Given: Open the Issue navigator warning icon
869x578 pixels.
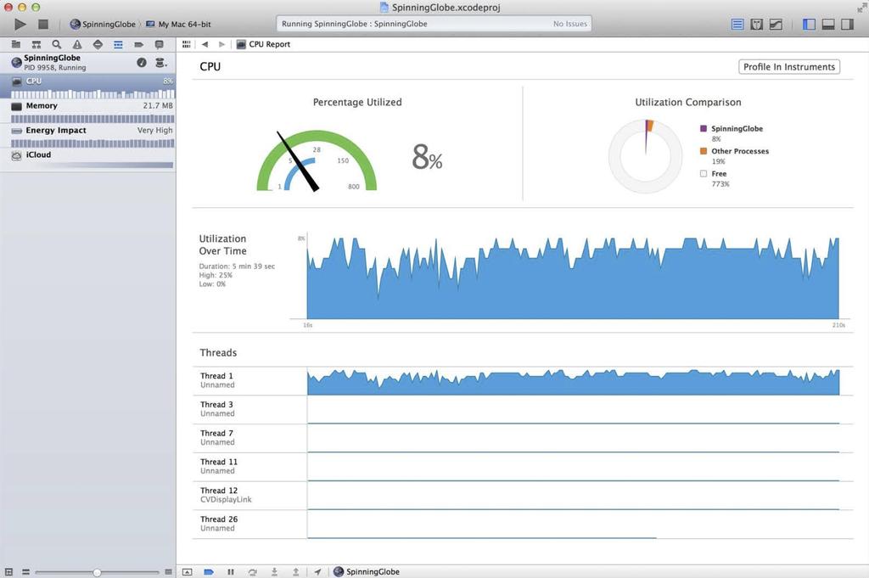Looking at the screenshot, I should 77,44.
